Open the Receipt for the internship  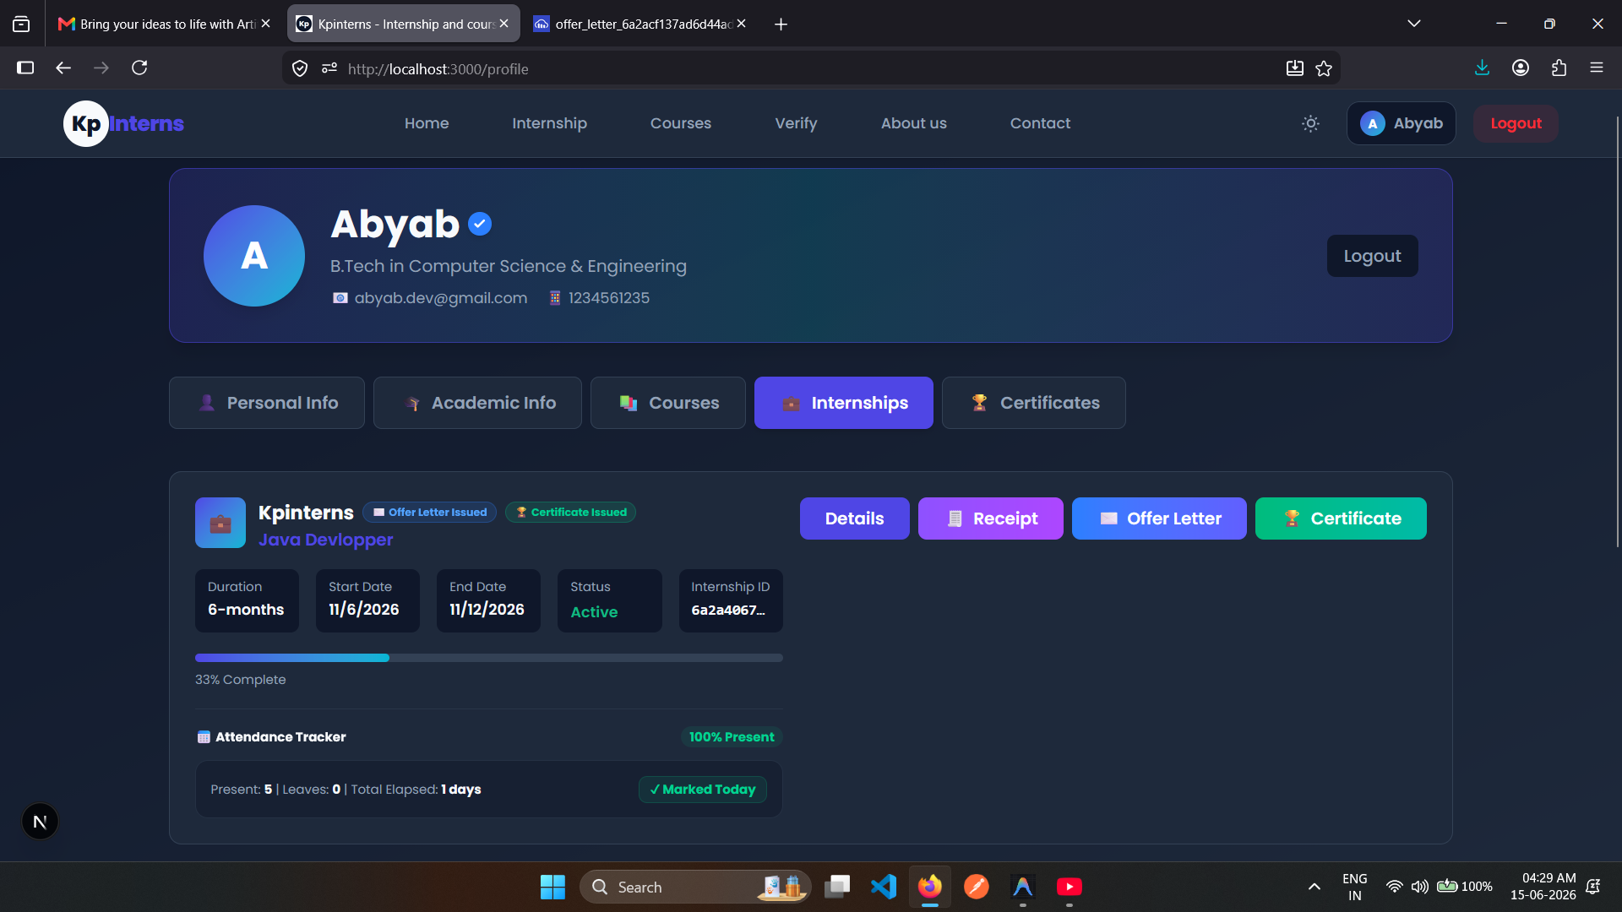coord(990,518)
